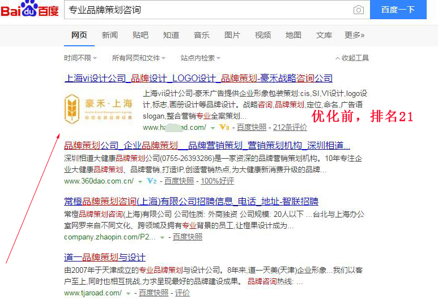Screen dimensions: 438x305
Task: Click the www.360dao.com.cn/ URL
Action: [x=99, y=181]
